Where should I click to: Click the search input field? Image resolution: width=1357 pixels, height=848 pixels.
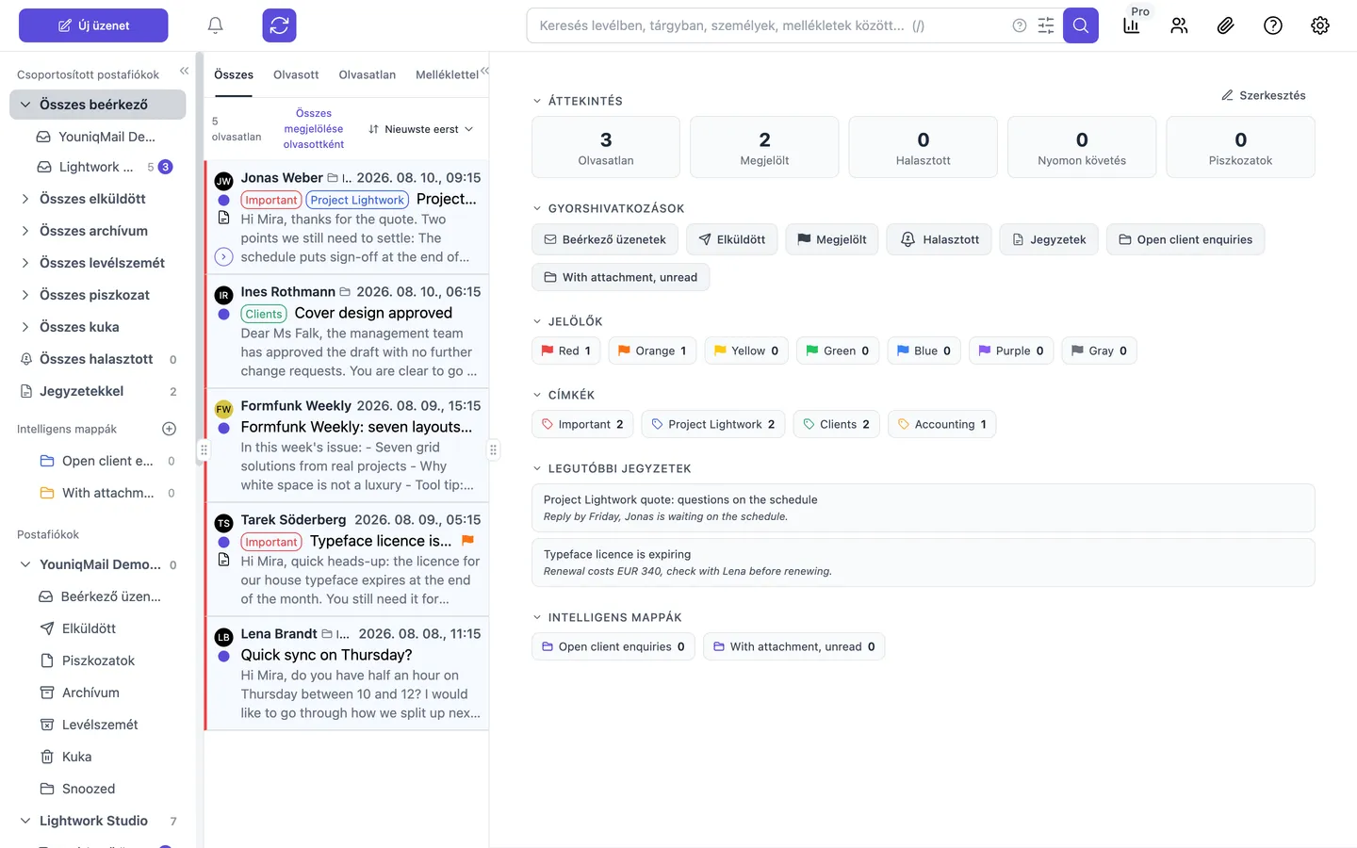(x=773, y=25)
